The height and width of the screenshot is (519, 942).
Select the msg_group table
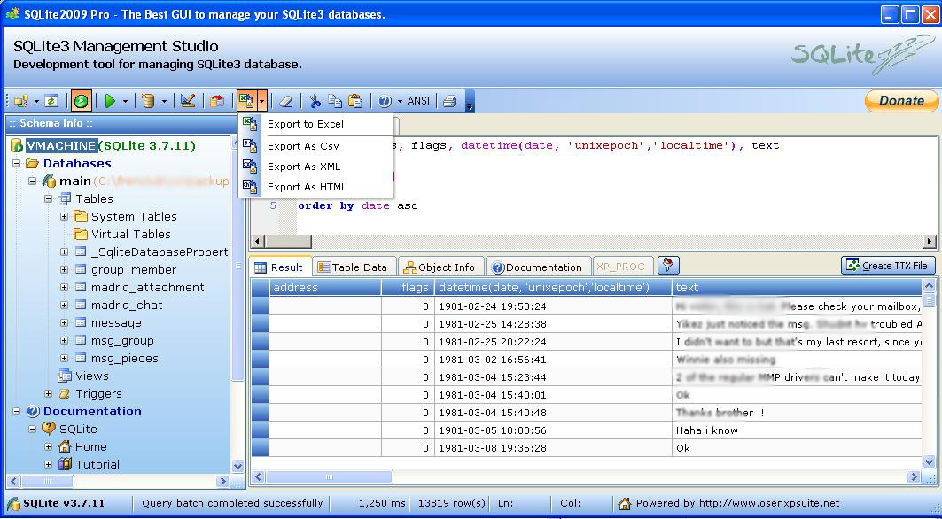(122, 341)
